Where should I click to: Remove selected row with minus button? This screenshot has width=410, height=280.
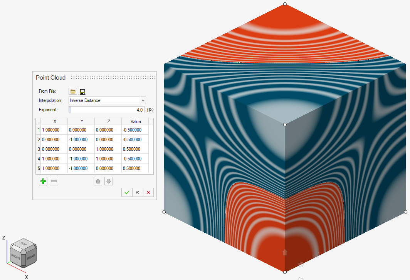pos(54,181)
